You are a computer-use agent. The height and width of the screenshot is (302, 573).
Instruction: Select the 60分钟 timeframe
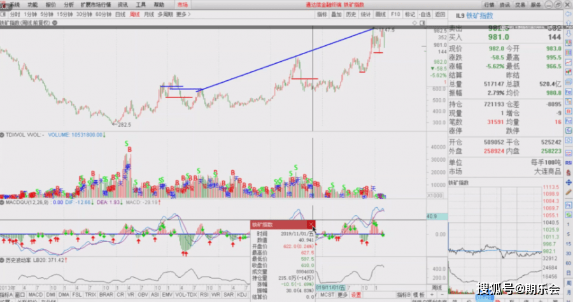tap(103, 13)
